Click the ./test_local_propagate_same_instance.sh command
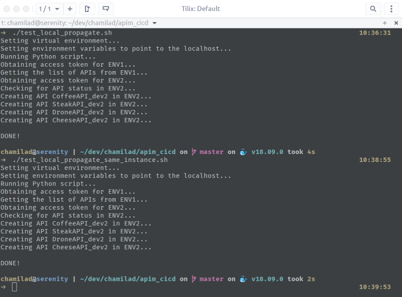Image resolution: width=402 pixels, height=297 pixels. pyautogui.click(x=90, y=160)
